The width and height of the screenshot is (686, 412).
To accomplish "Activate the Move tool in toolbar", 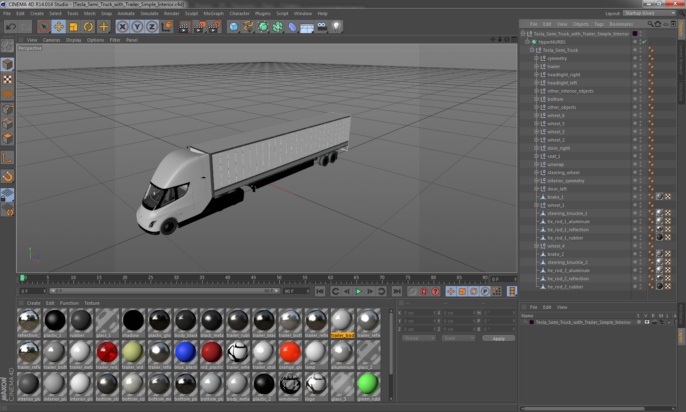I will (x=59, y=27).
